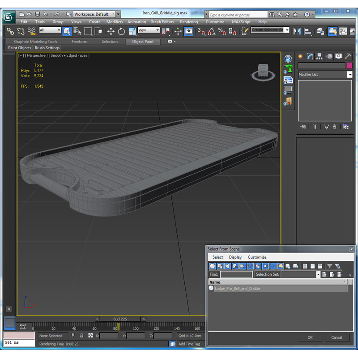The height and width of the screenshot is (358, 358).
Task: Click the object color swatch
Action: point(349,65)
